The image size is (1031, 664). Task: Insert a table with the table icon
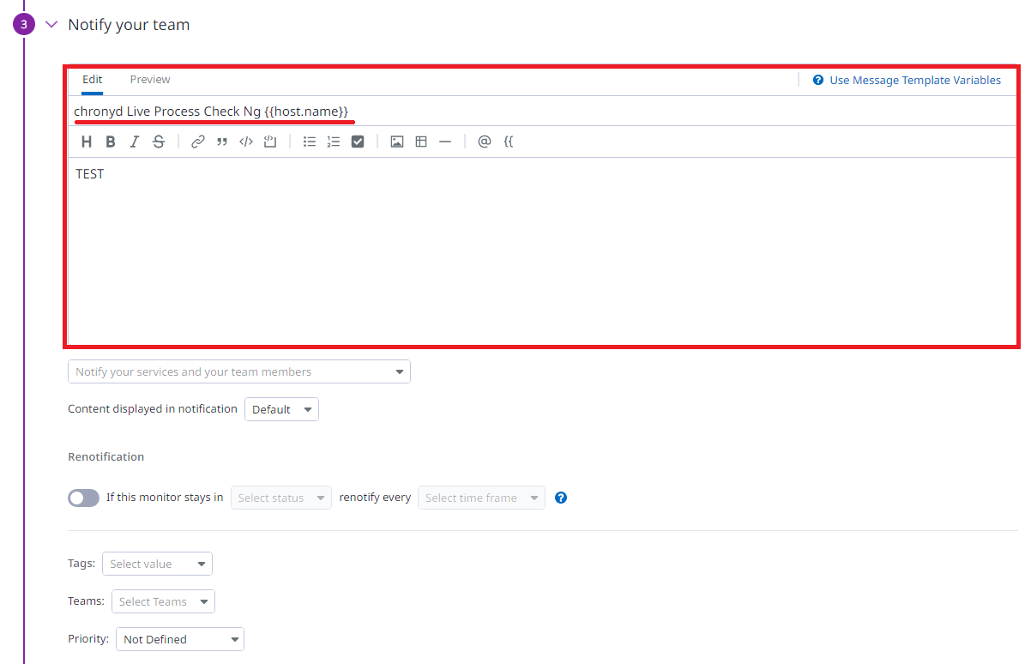421,142
